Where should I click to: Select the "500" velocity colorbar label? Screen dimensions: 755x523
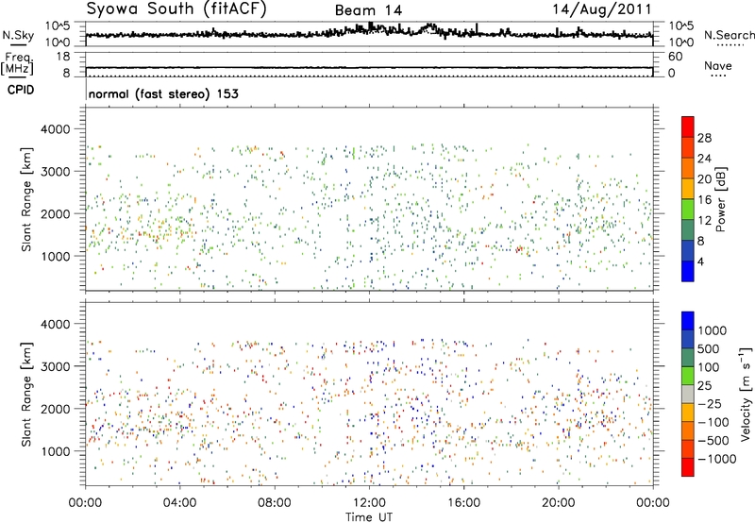pyautogui.click(x=709, y=349)
